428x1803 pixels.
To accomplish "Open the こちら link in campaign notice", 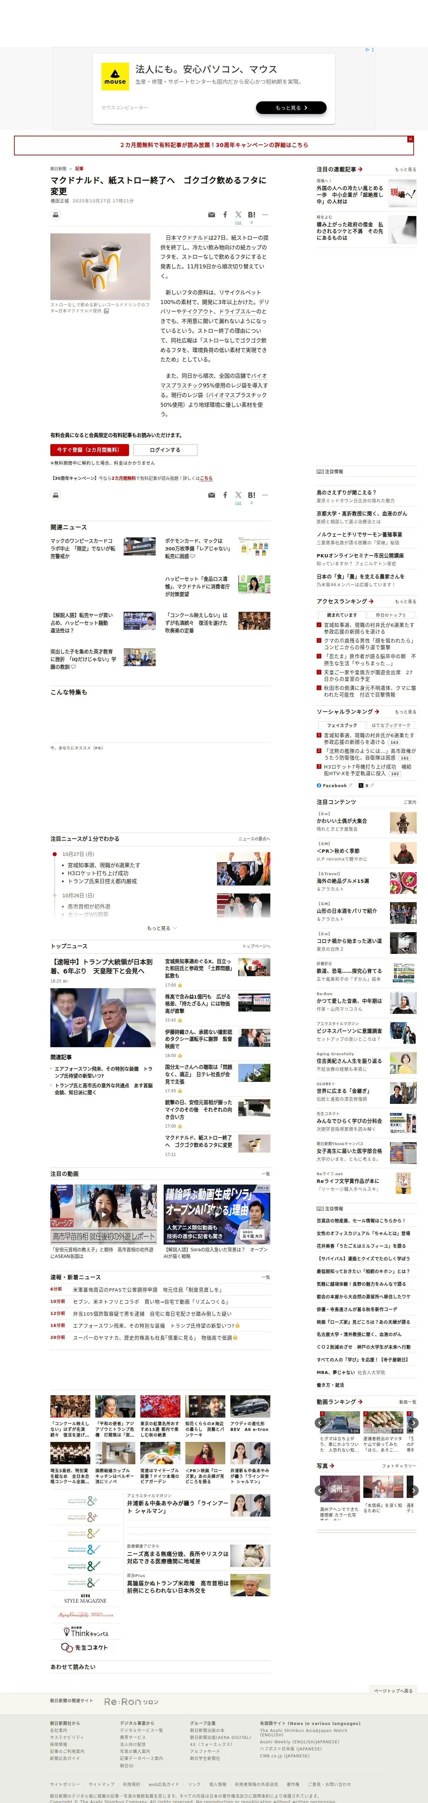I will click(x=206, y=479).
